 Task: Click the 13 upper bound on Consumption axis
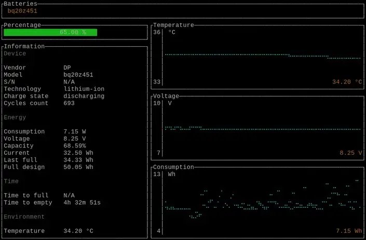coord(157,174)
